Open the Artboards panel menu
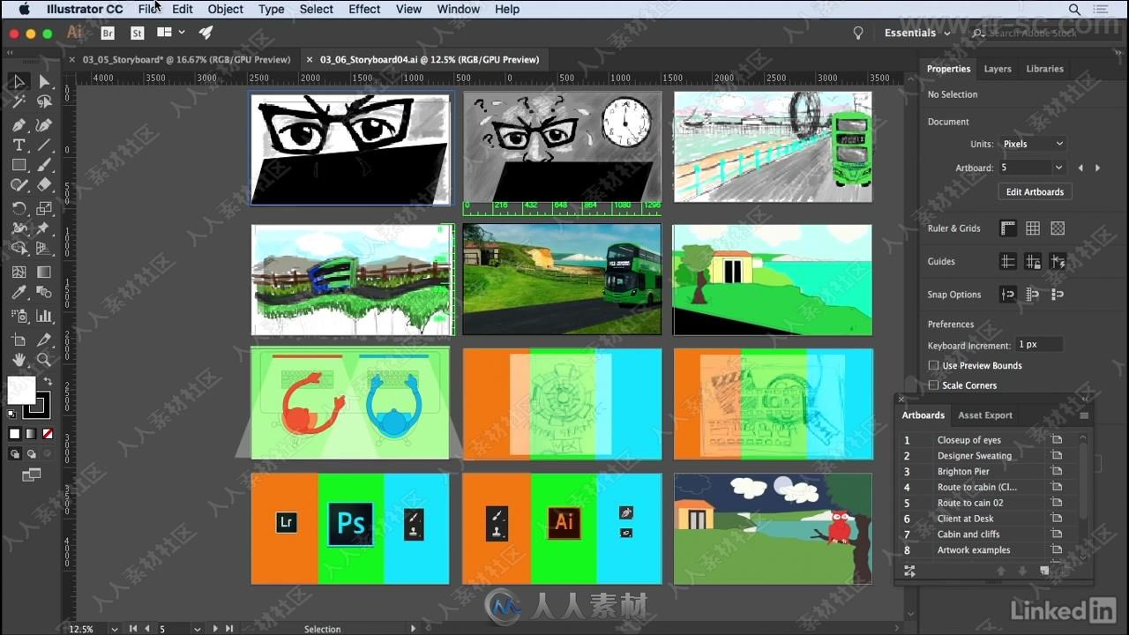 pyautogui.click(x=1084, y=415)
